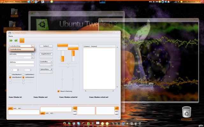Open the System menu
This screenshot has width=204, height=127.
(24, 2)
